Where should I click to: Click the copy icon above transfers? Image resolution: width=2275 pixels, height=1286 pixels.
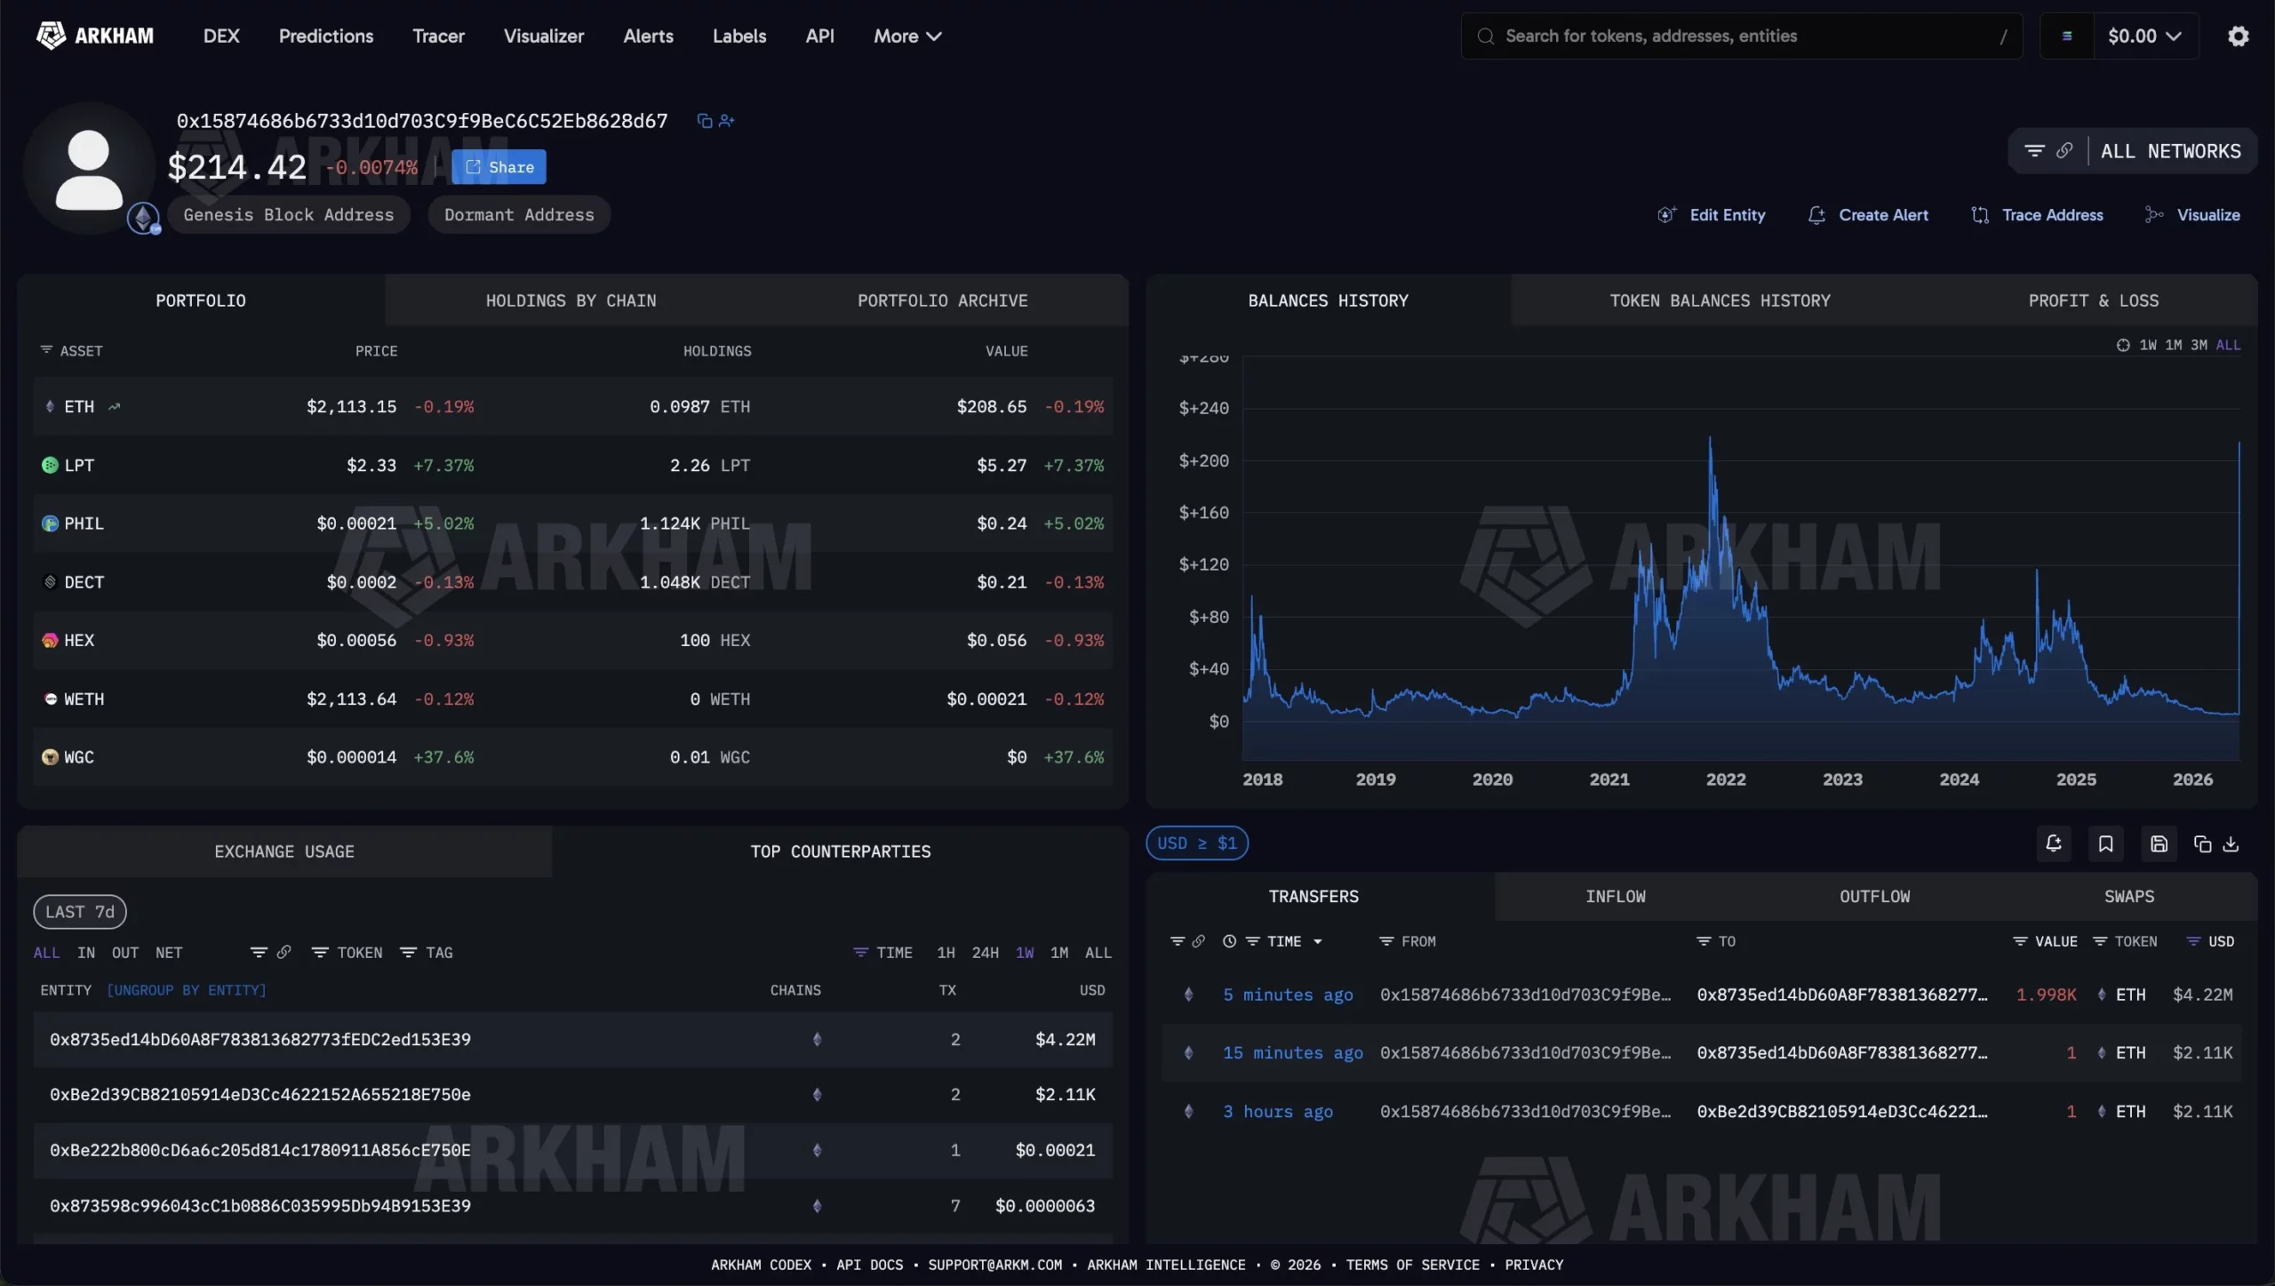click(2202, 844)
